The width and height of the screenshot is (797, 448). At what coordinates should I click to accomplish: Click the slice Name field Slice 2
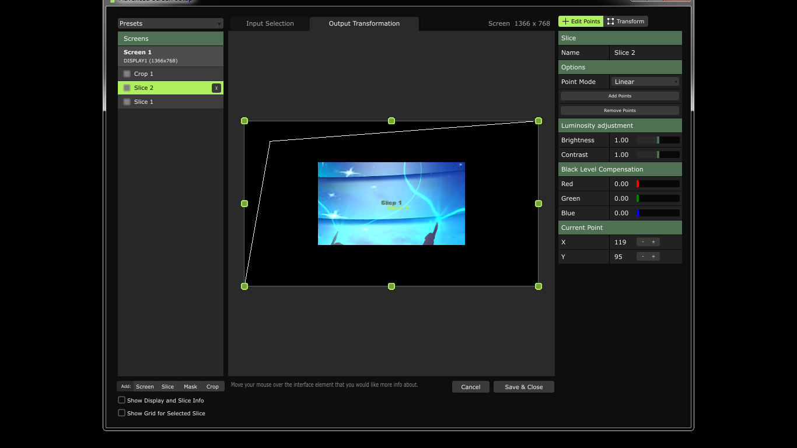645,52
